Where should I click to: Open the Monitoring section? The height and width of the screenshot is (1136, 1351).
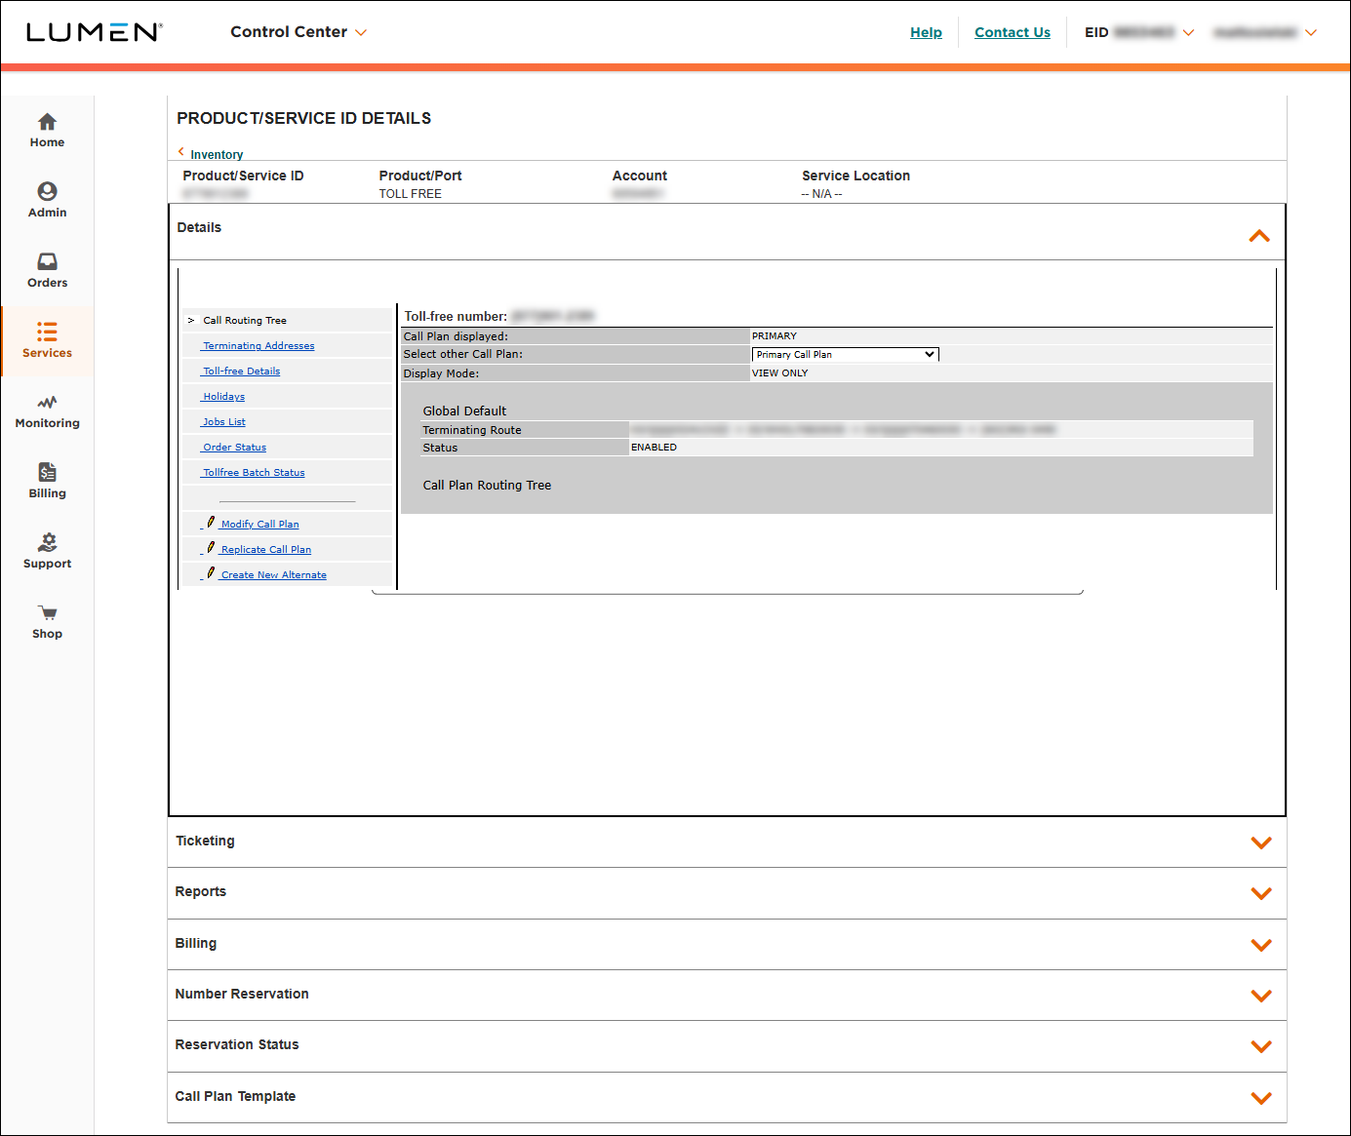pyautogui.click(x=47, y=411)
